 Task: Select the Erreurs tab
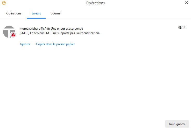(36, 13)
